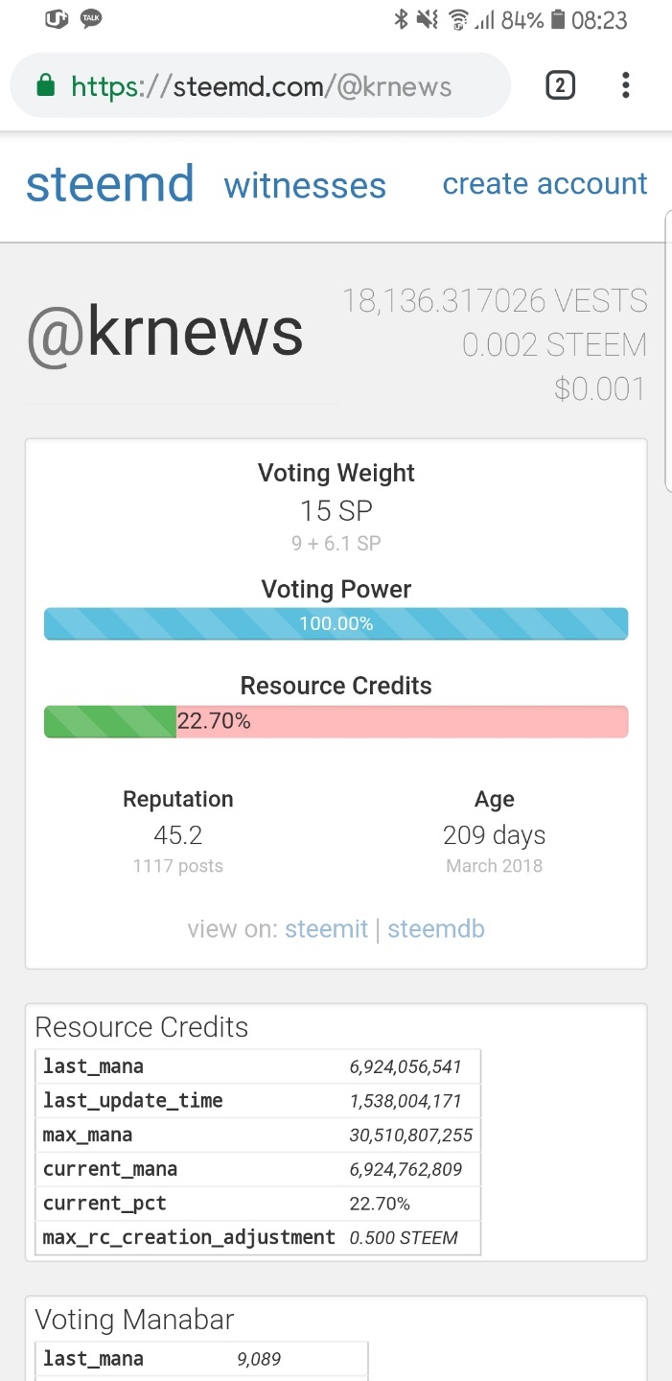View krnews profile on steemit

tap(326, 929)
